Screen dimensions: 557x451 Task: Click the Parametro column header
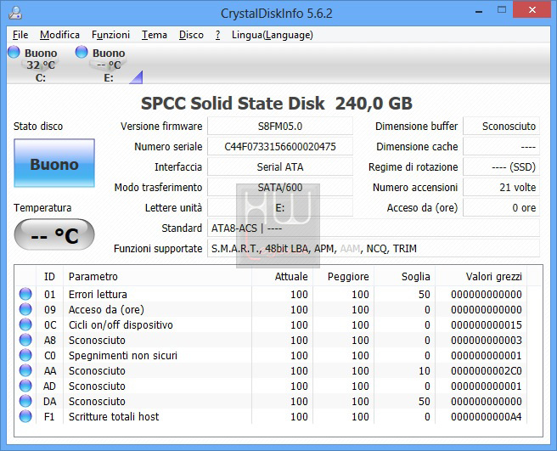[157, 277]
